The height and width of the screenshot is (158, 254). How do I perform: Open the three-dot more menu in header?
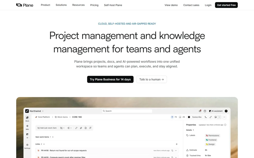(x=224, y=117)
